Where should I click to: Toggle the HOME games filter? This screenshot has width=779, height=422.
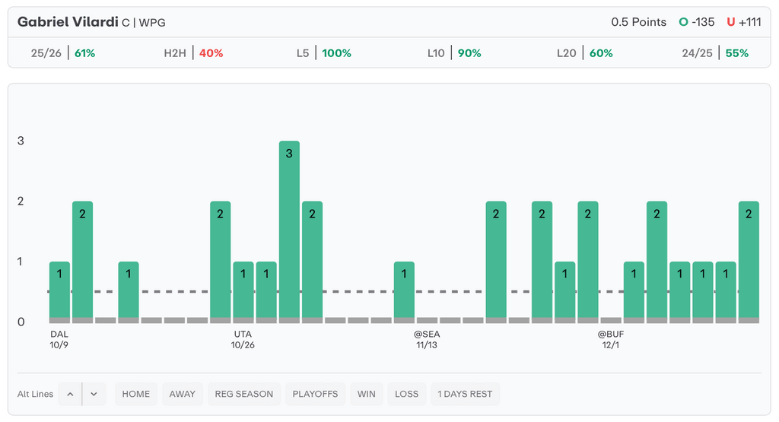(135, 394)
